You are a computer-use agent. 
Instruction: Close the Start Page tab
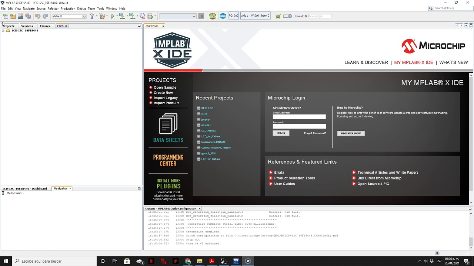point(163,26)
